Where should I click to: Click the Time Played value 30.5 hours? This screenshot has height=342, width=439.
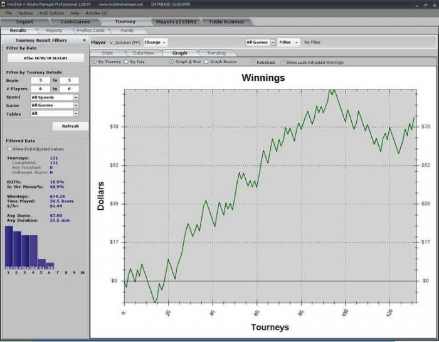[62, 201]
